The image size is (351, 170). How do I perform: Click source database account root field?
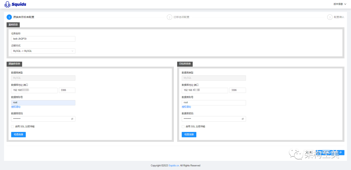pos(43,103)
